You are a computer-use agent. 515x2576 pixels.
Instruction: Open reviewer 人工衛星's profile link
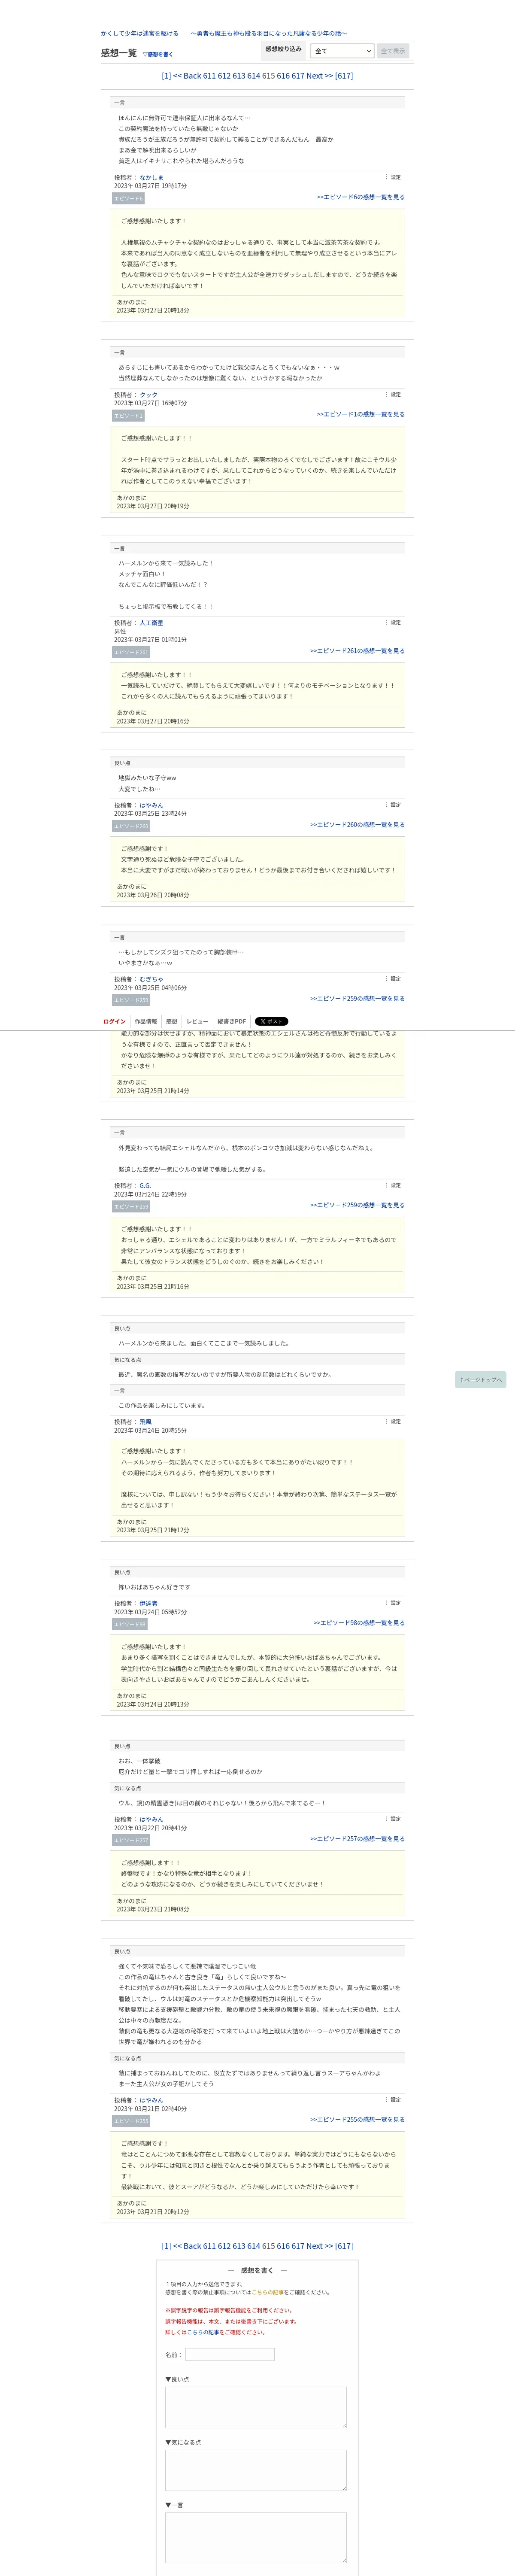[151, 622]
